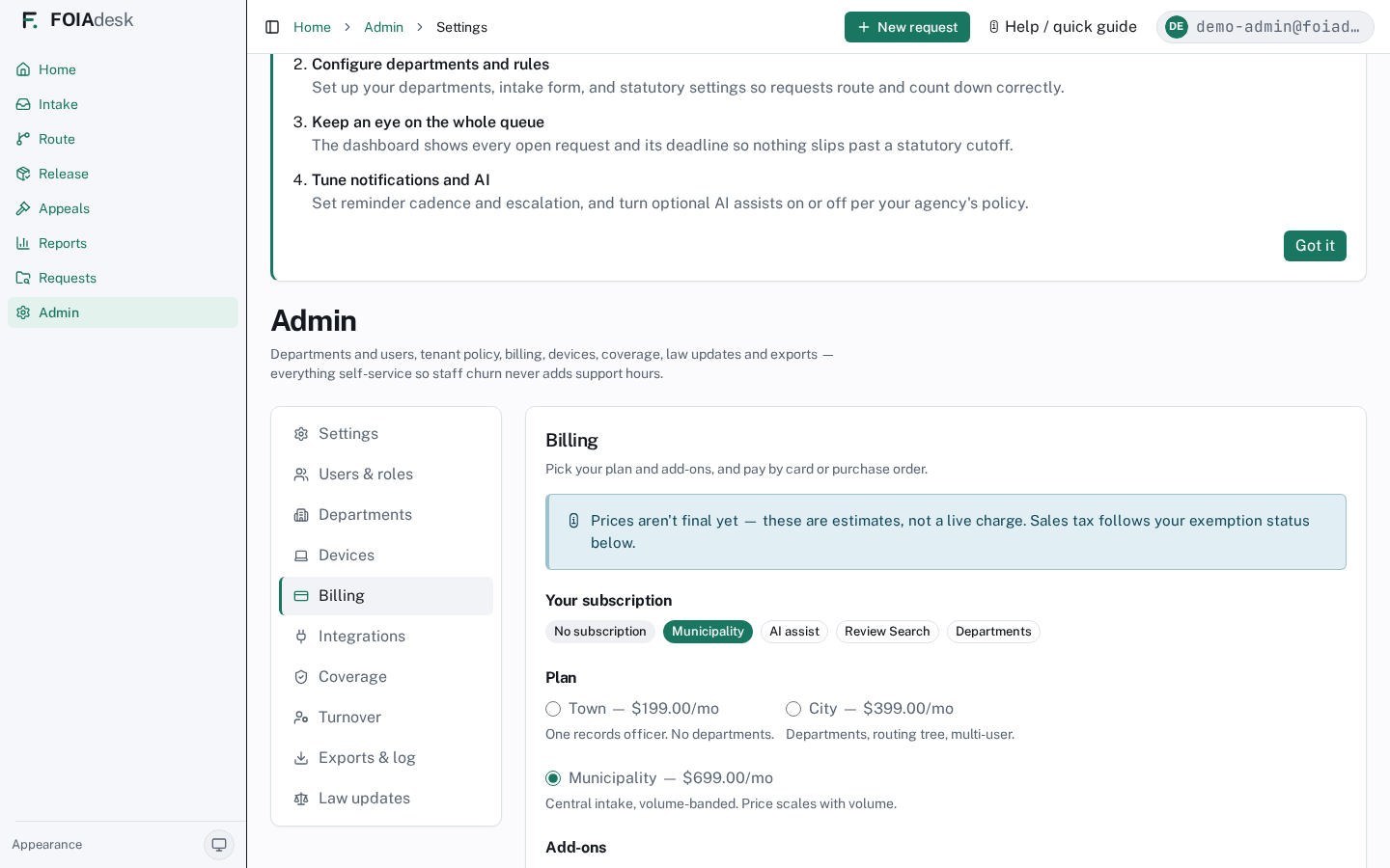This screenshot has height=868, width=1390.
Task: Click the No subscription badge
Action: click(600, 632)
